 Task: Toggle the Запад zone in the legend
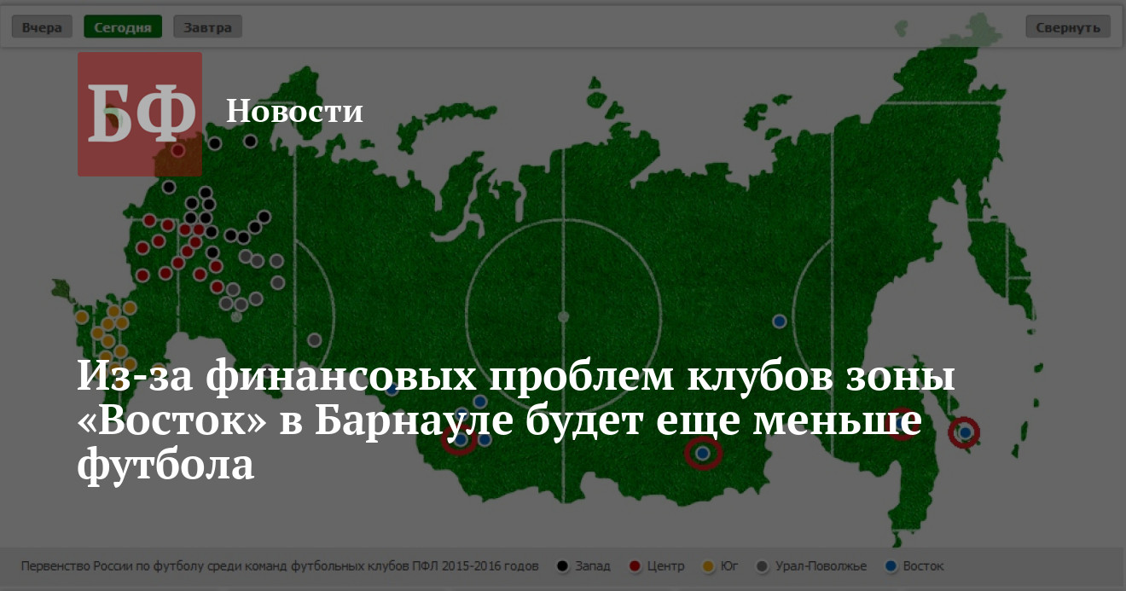click(x=584, y=566)
